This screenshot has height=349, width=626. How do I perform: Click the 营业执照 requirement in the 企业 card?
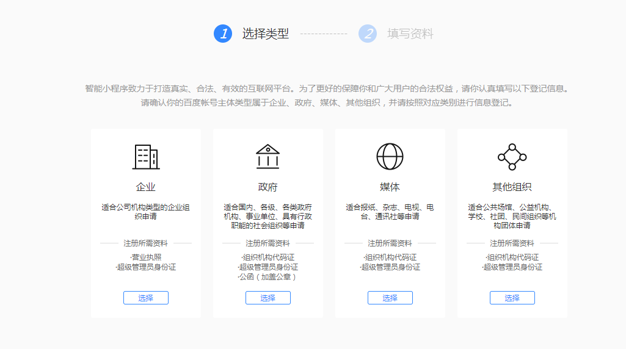[x=146, y=257]
